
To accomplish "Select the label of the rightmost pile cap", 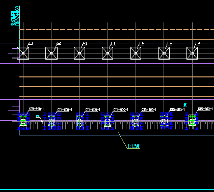I will point(205,109).
